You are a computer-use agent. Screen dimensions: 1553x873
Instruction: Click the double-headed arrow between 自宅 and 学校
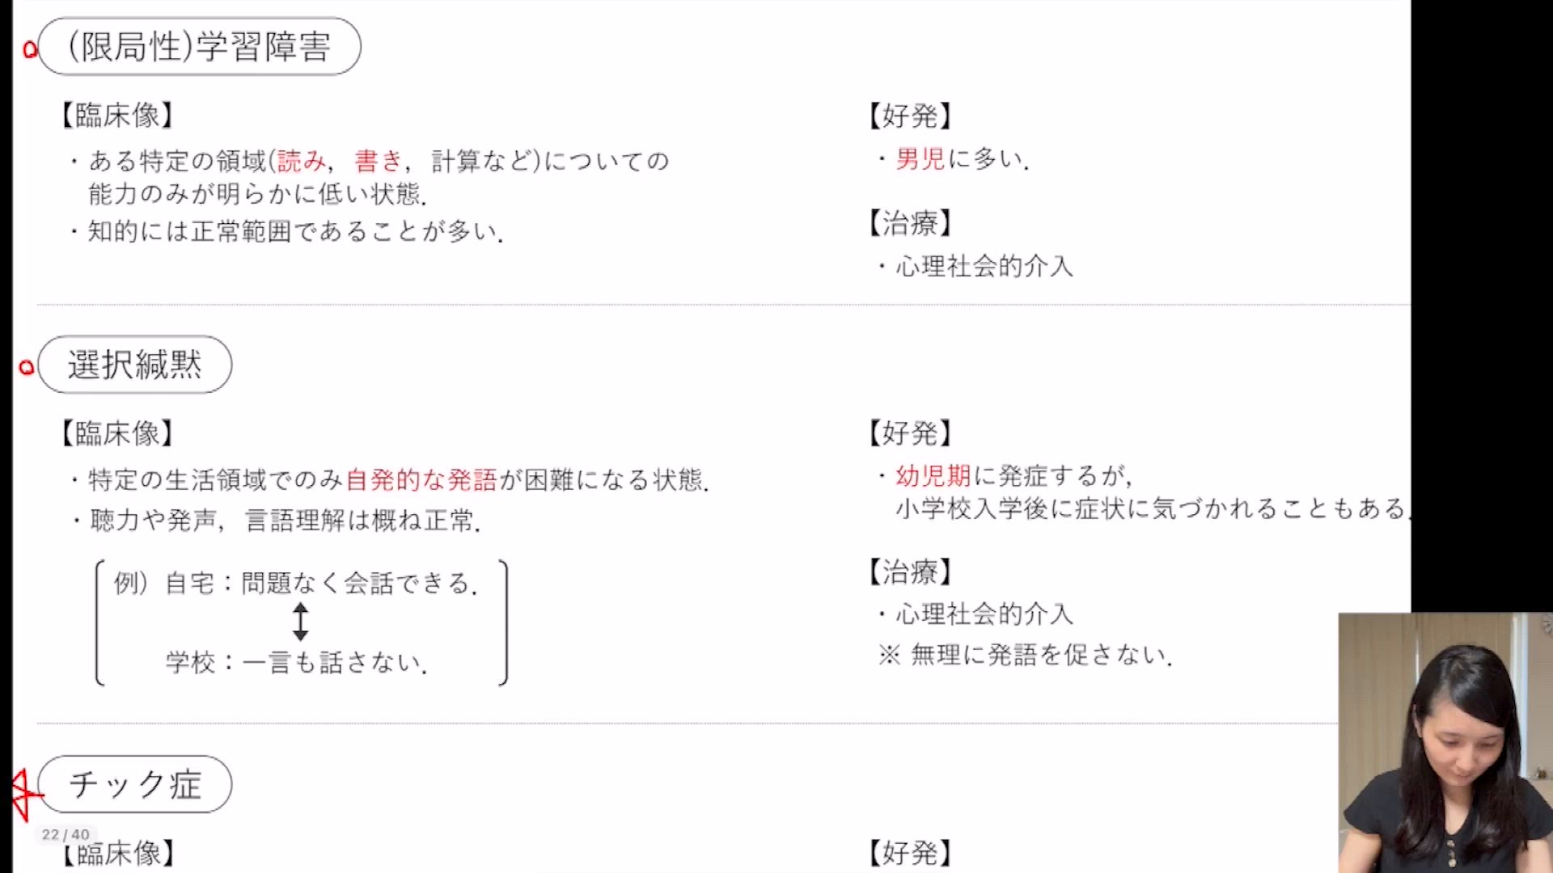coord(301,622)
